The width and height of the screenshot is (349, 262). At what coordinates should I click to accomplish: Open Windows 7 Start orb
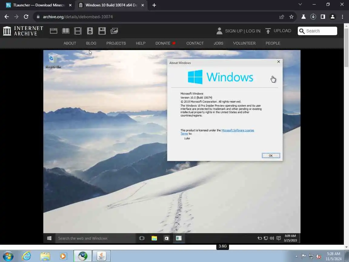pos(8,256)
